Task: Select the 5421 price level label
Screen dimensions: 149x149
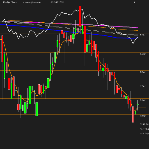Action: pos(143,100)
